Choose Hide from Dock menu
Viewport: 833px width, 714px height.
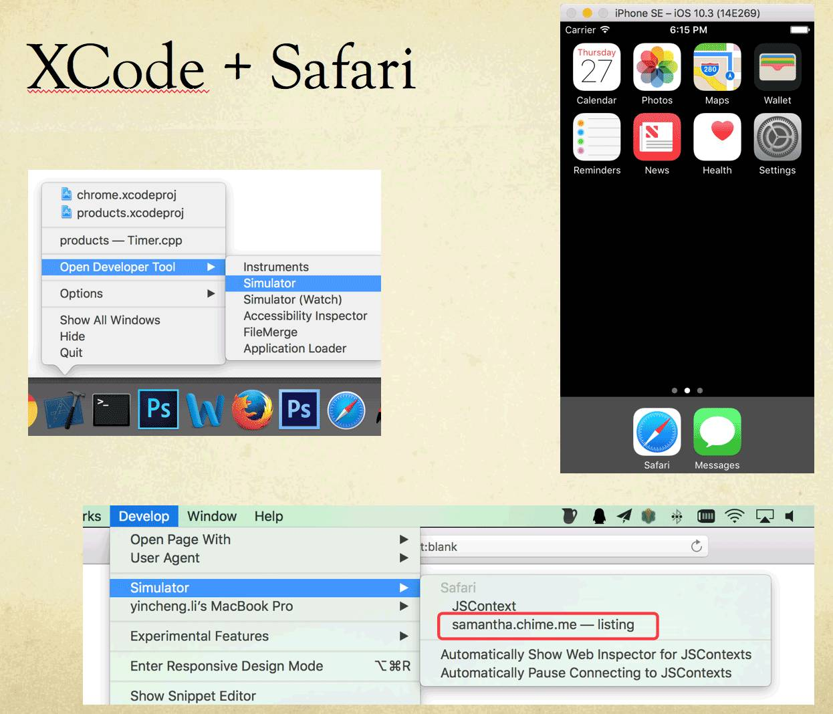click(134, 336)
